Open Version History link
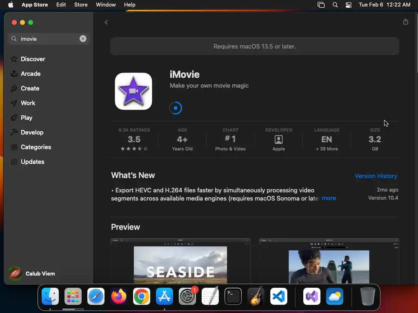 click(376, 176)
